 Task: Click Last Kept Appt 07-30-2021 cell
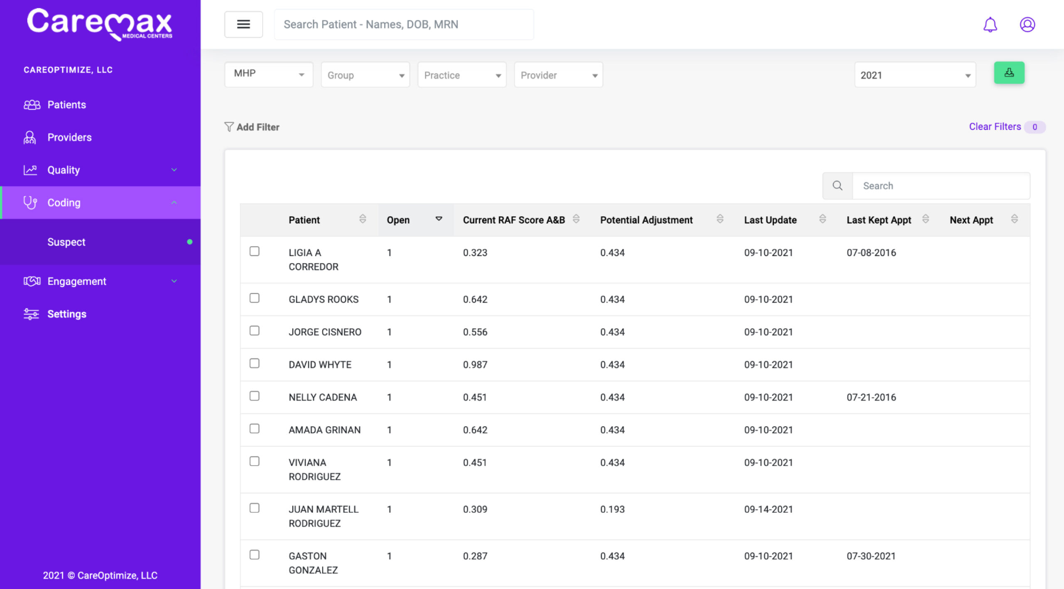[x=871, y=556]
